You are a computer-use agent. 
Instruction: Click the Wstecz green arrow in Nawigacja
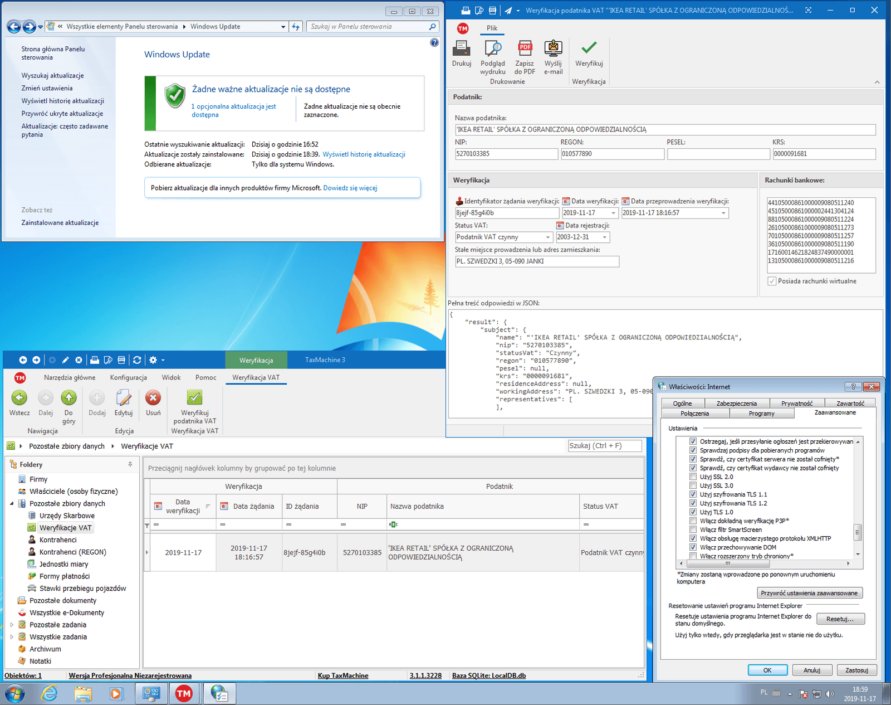tap(19, 398)
